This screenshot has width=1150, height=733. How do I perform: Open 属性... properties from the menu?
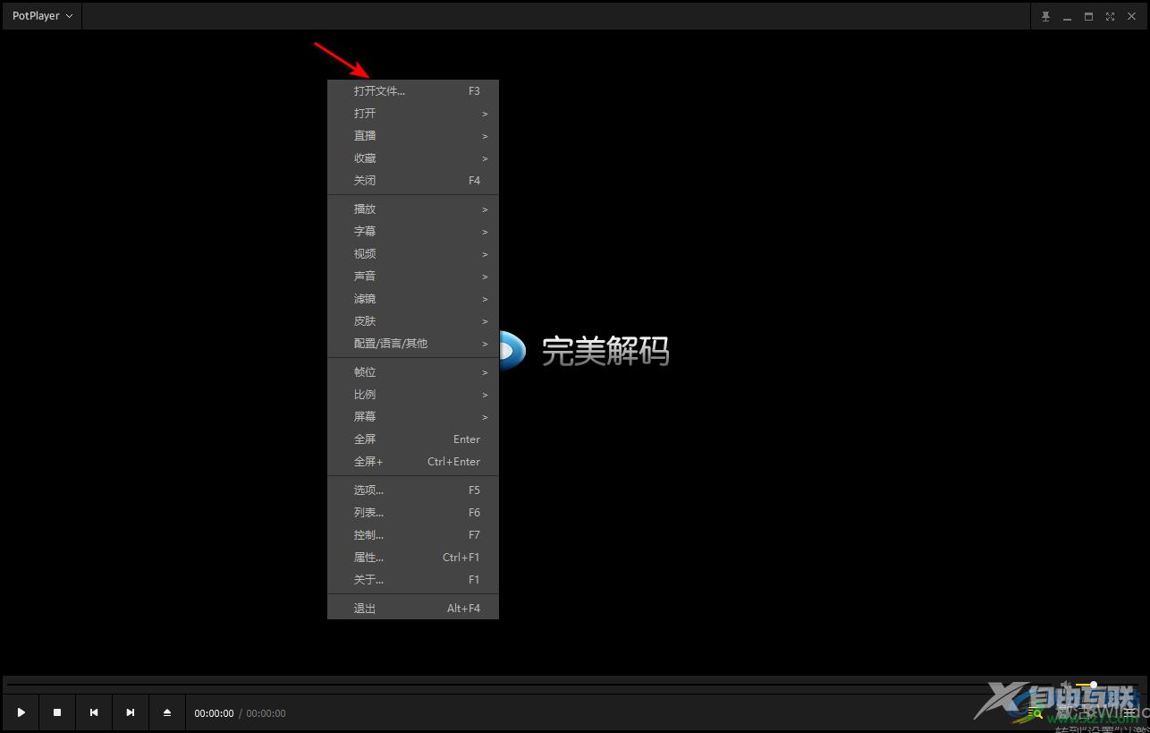[x=413, y=558]
